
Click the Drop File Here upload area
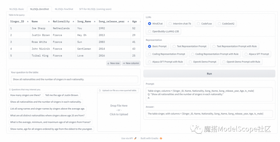(119, 110)
